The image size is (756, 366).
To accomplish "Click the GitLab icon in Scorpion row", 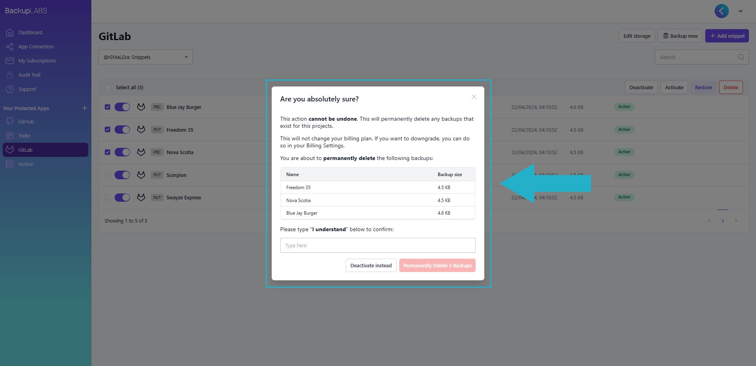I will pyautogui.click(x=141, y=175).
